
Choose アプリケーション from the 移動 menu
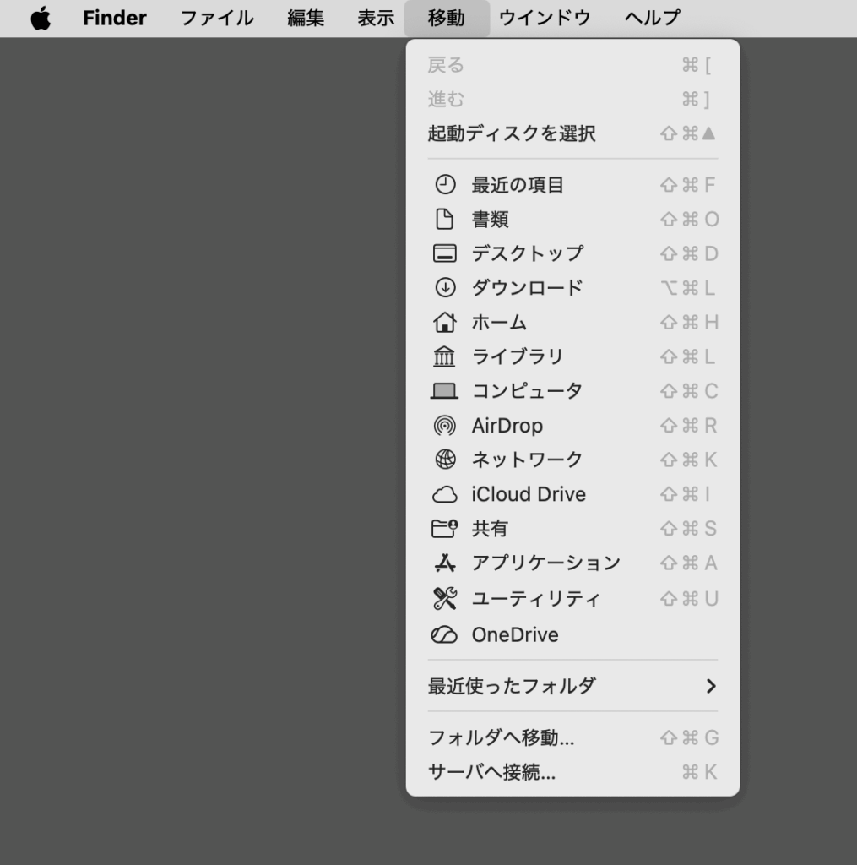click(545, 563)
